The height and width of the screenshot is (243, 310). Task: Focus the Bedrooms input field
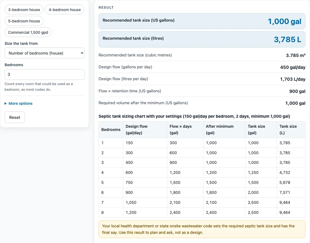pyautogui.click(x=45, y=75)
